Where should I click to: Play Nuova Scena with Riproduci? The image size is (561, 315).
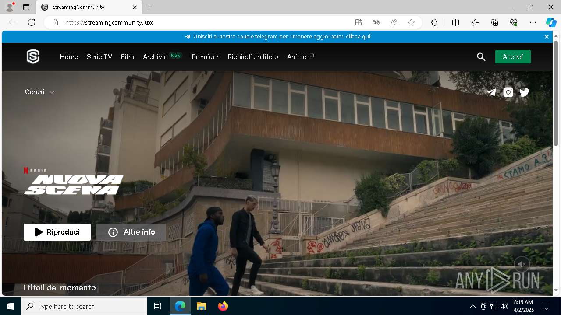click(x=57, y=232)
